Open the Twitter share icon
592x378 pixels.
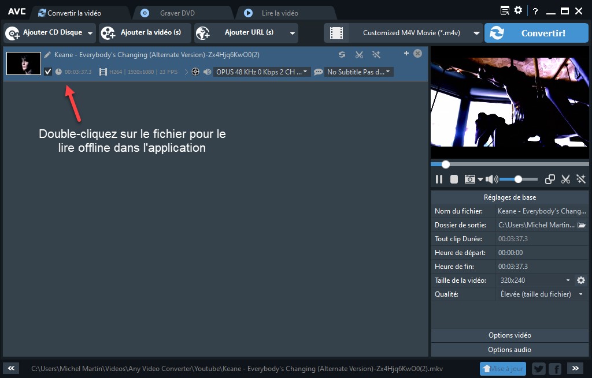click(x=538, y=369)
